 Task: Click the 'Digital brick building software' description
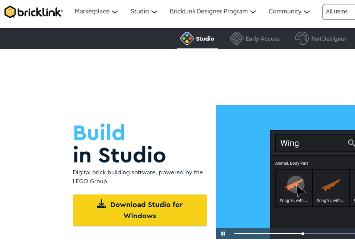coord(138,177)
